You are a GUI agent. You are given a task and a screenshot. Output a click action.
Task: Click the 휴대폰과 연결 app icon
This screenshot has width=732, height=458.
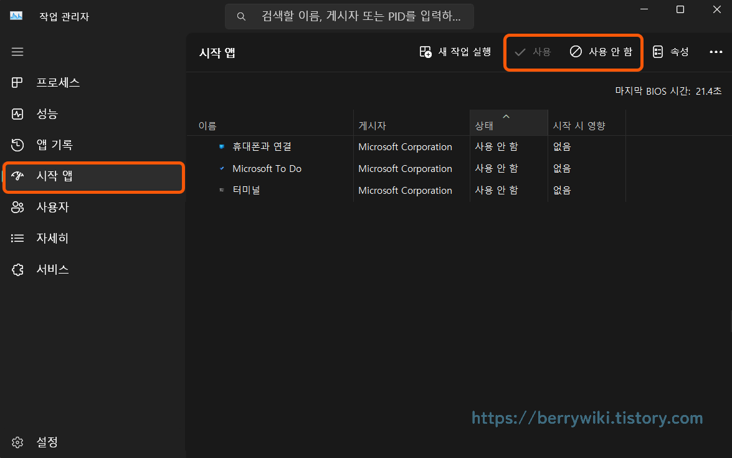(x=222, y=146)
